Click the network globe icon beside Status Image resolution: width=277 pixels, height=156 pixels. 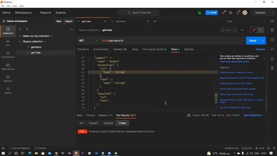[x=189, y=115]
